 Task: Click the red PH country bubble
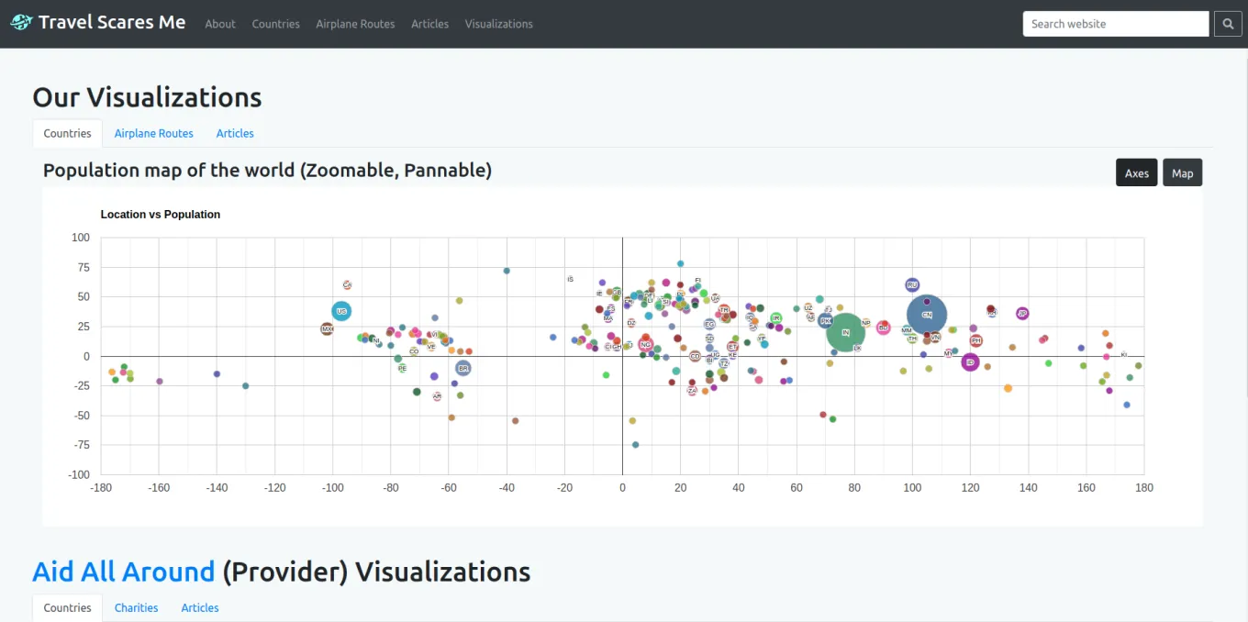click(976, 340)
